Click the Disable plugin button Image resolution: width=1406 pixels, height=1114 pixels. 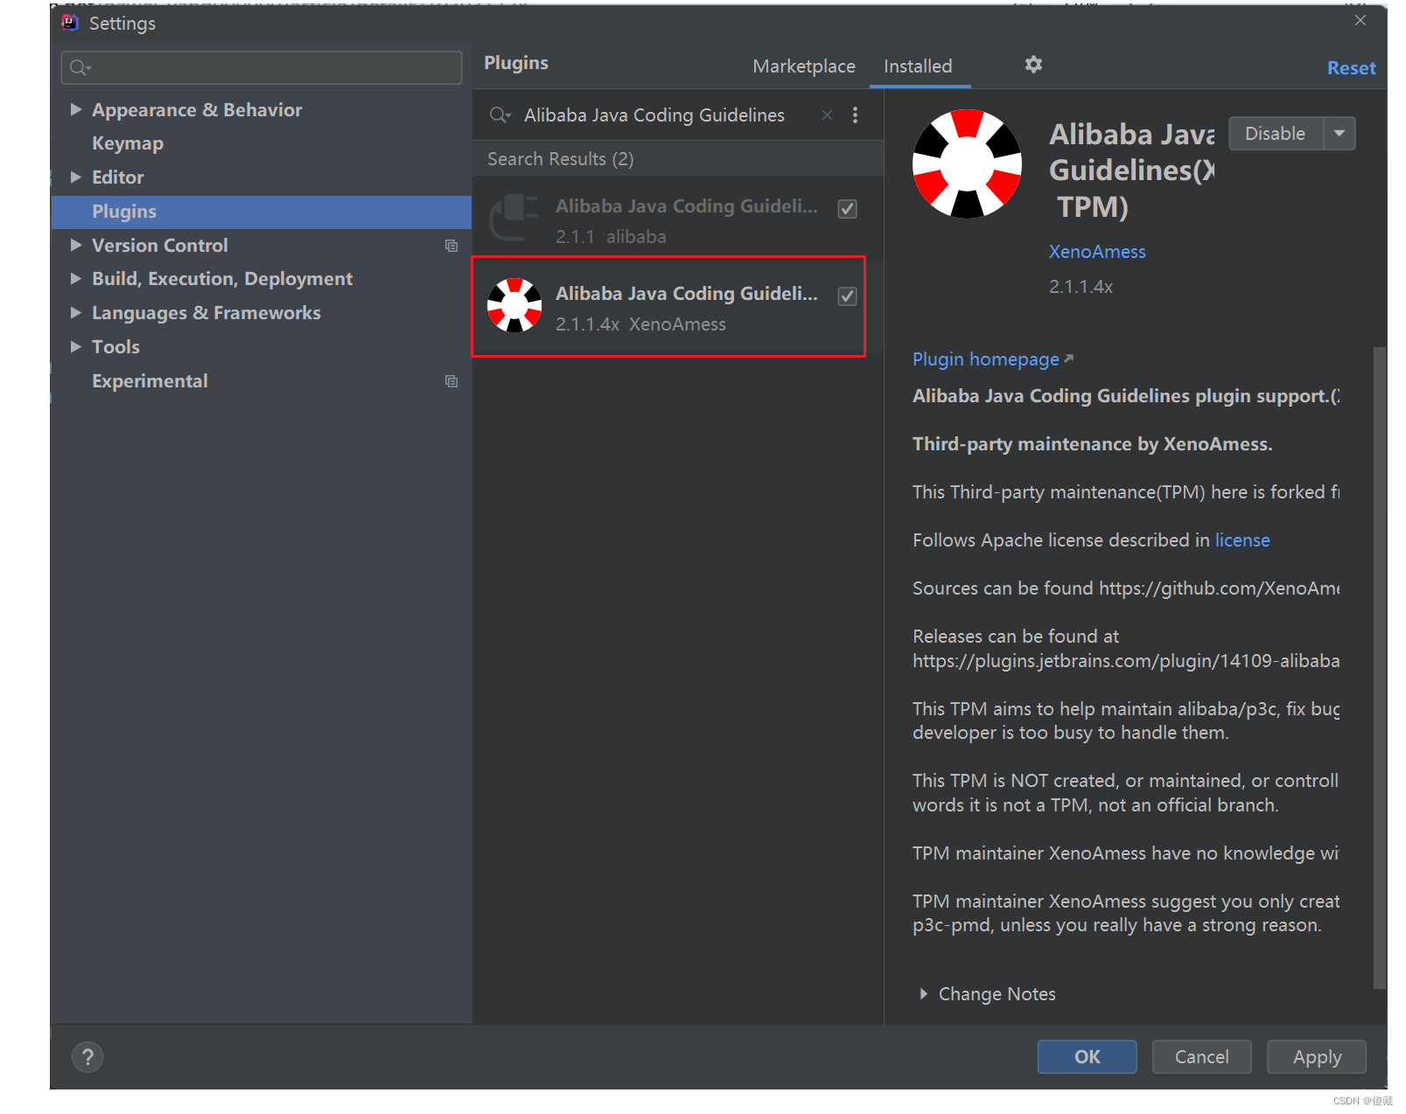[x=1276, y=133]
